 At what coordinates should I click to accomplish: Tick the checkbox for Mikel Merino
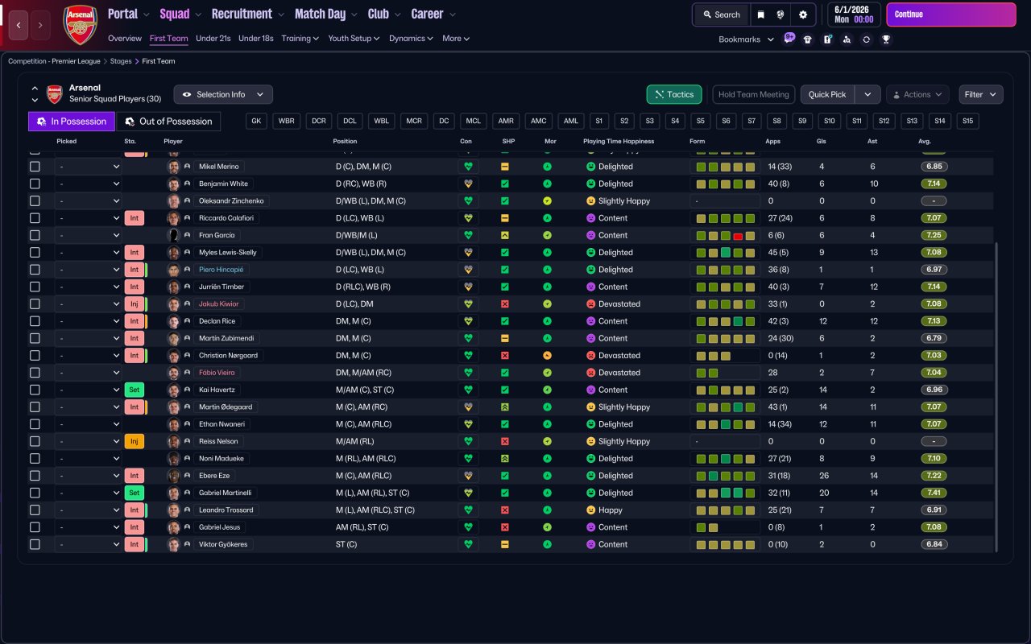[x=35, y=167]
